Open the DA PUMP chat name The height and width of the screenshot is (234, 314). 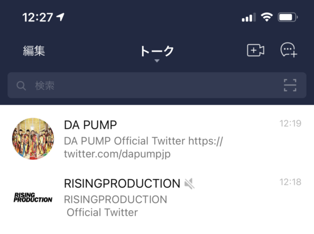coord(90,125)
